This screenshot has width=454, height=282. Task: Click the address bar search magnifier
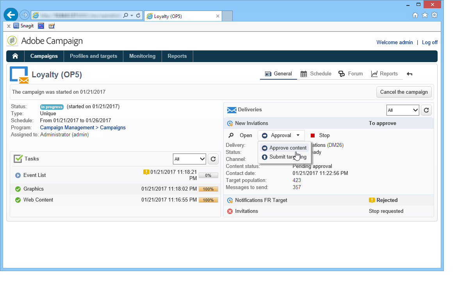tap(125, 15)
